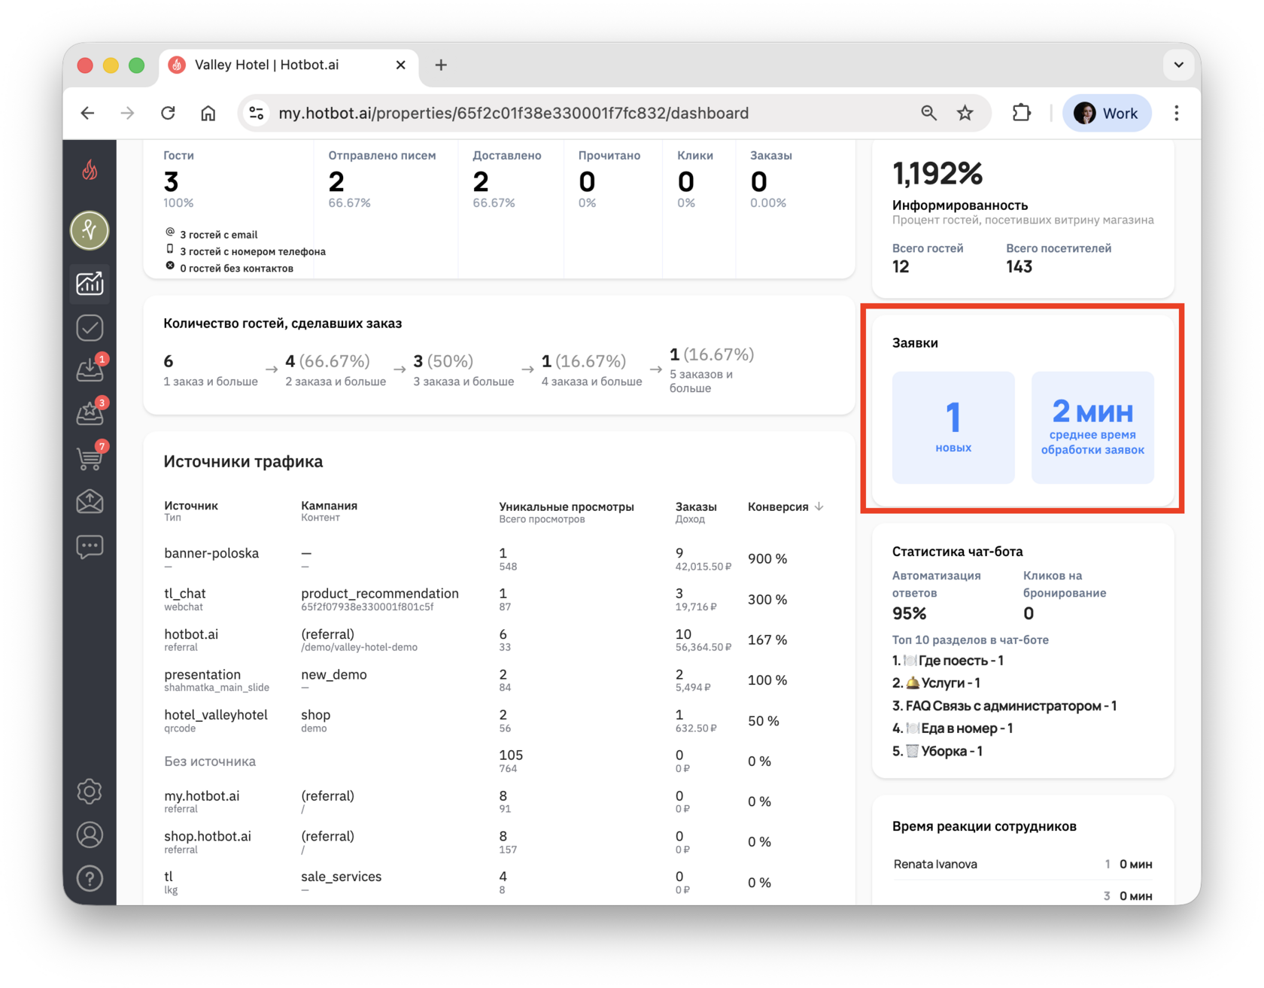Click FAQ Связь с администратором - 1
The image size is (1264, 988).
[x=1004, y=706]
